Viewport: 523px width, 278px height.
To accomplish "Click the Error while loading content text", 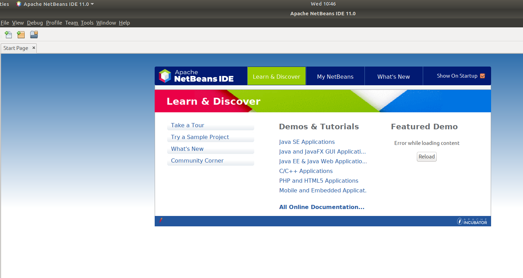I will (427, 143).
